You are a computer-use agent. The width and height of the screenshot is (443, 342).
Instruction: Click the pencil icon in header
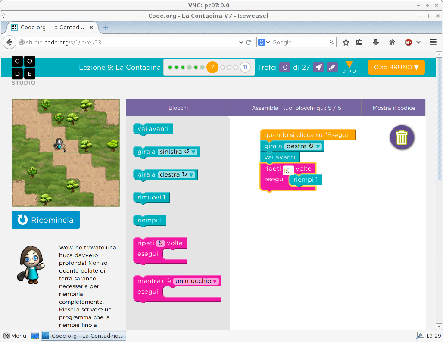tap(332, 67)
